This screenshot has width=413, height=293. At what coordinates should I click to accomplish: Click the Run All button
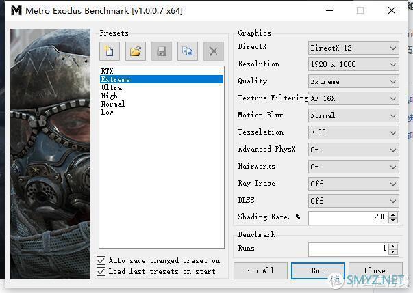tap(260, 270)
